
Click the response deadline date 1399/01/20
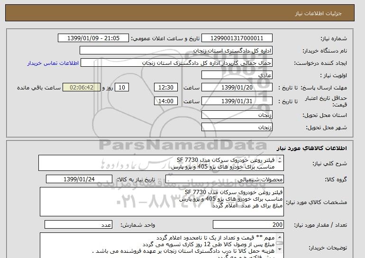[x=237, y=88]
